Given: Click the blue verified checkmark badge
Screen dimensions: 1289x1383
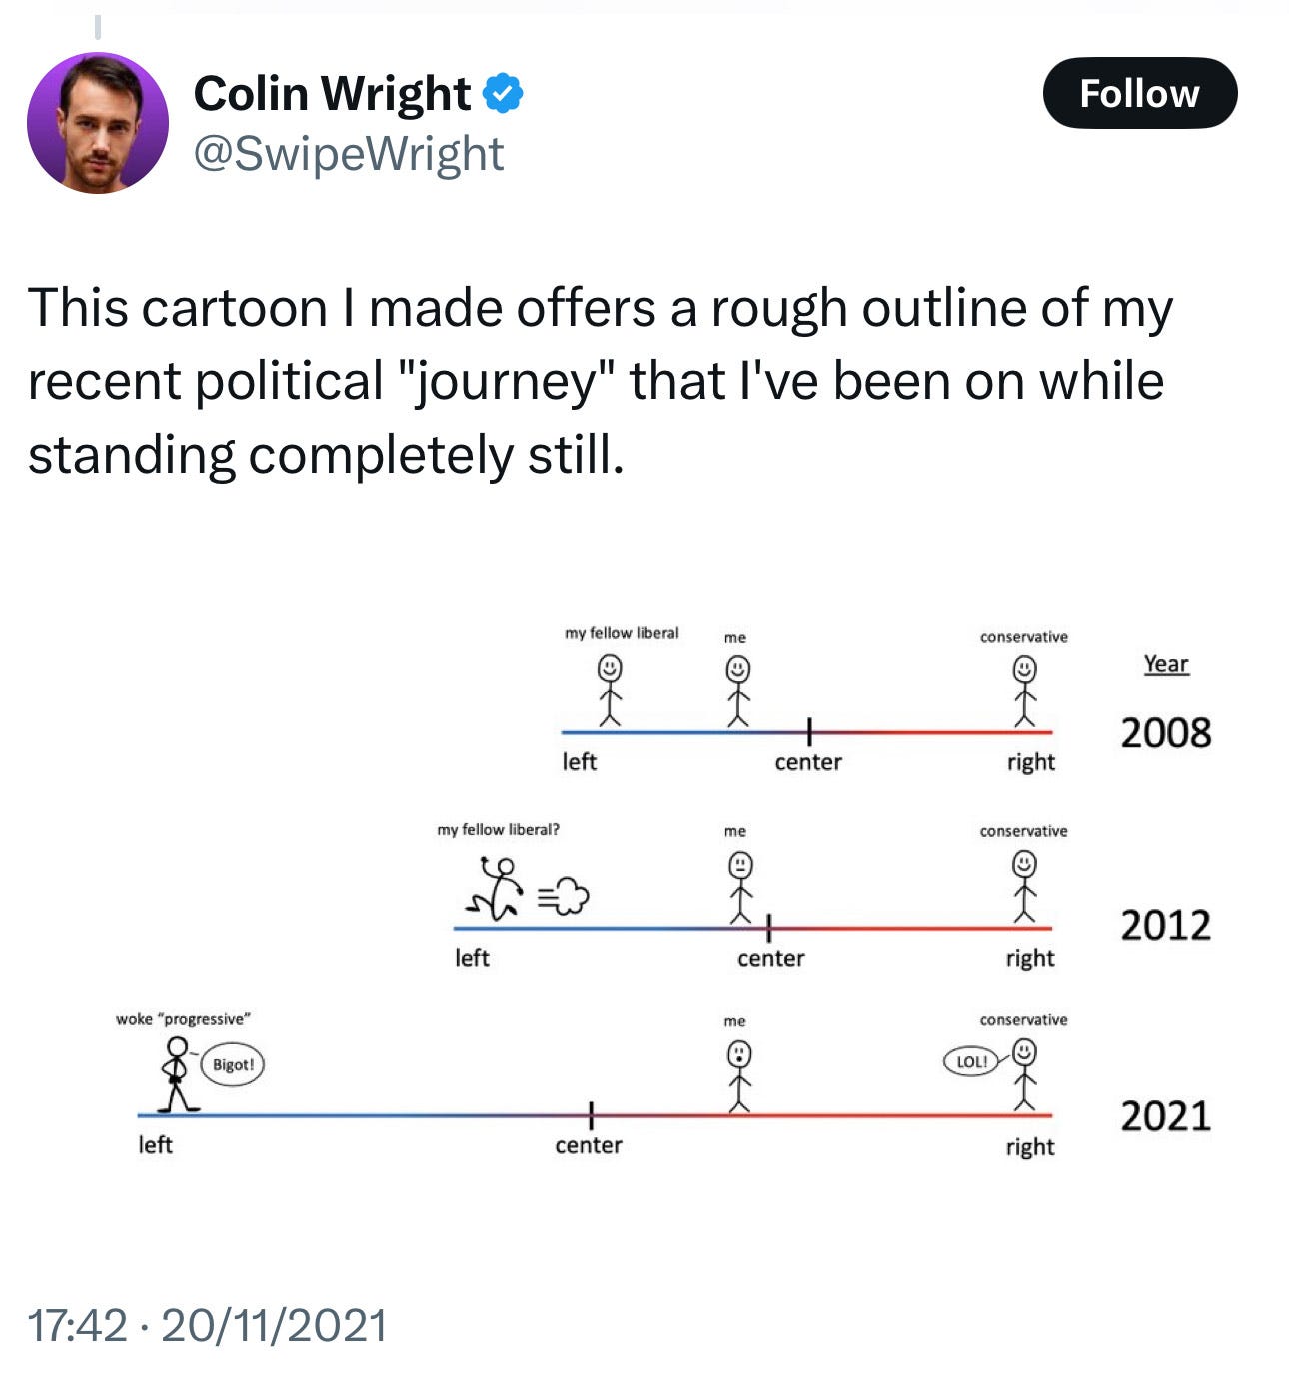Looking at the screenshot, I should click(x=503, y=93).
